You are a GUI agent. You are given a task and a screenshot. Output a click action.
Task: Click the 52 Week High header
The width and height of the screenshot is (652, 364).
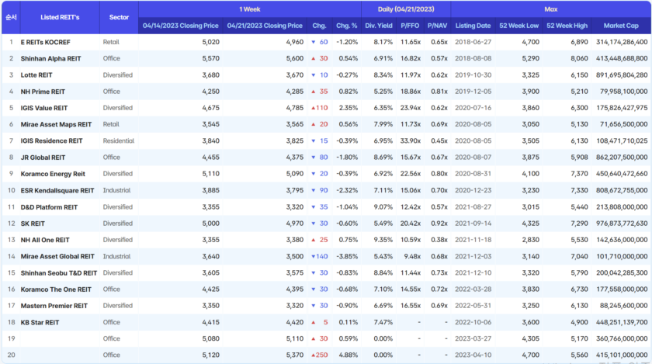point(567,26)
